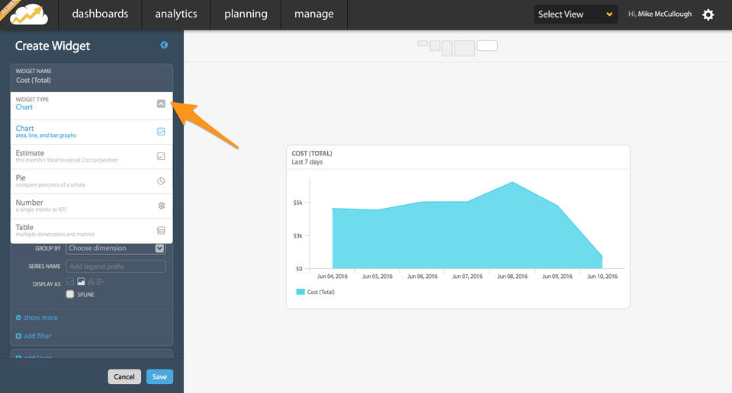Open the dashboards menu
This screenshot has height=393, width=732.
(x=100, y=14)
